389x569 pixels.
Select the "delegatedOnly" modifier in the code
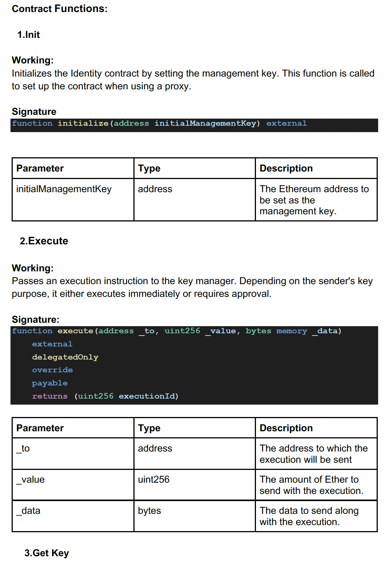pos(65,357)
